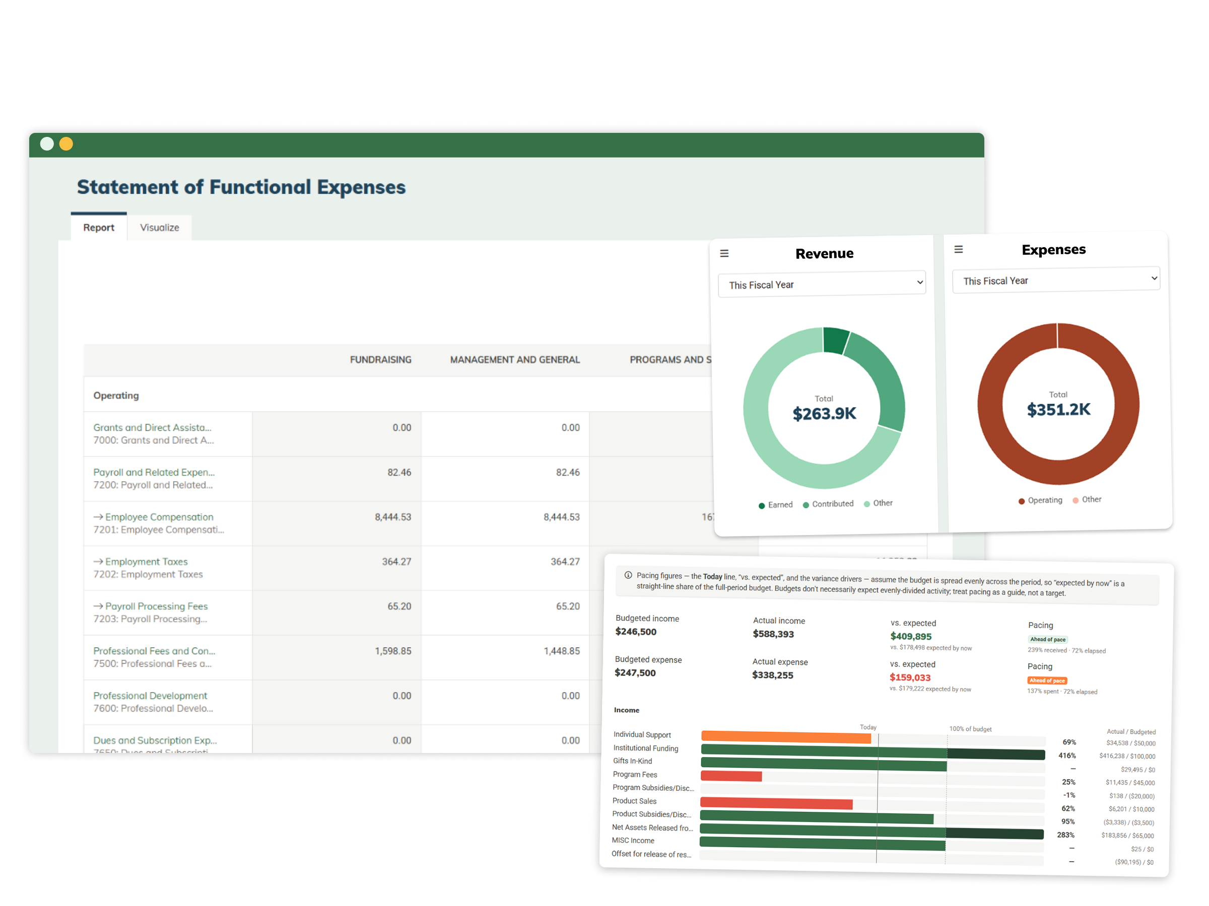Viewport: 1209px width, 906px height.
Task: Click the MANAGEMENT AND GENERAL column header
Action: click(x=515, y=359)
